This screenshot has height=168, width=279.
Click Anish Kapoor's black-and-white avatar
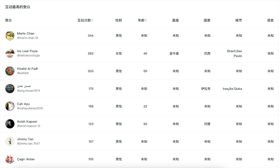[10, 124]
